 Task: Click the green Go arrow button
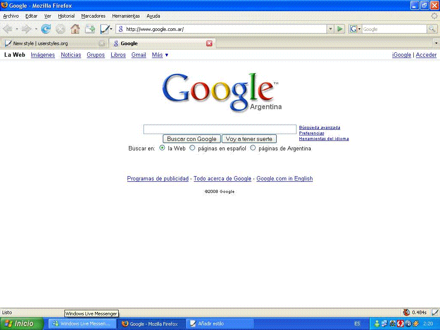pyautogui.click(x=340, y=29)
